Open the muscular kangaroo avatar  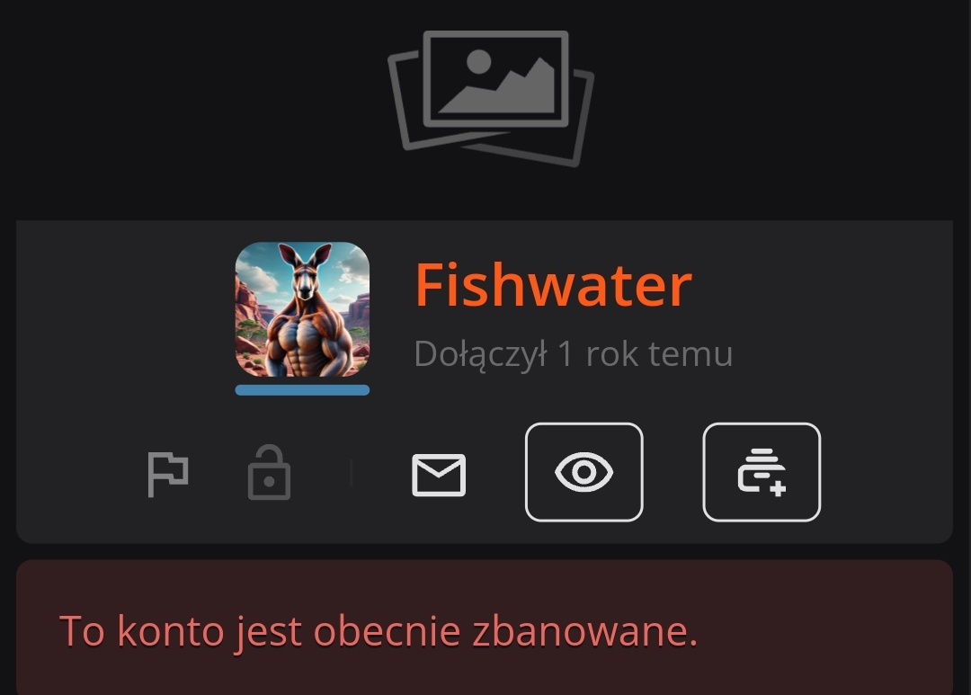302,309
